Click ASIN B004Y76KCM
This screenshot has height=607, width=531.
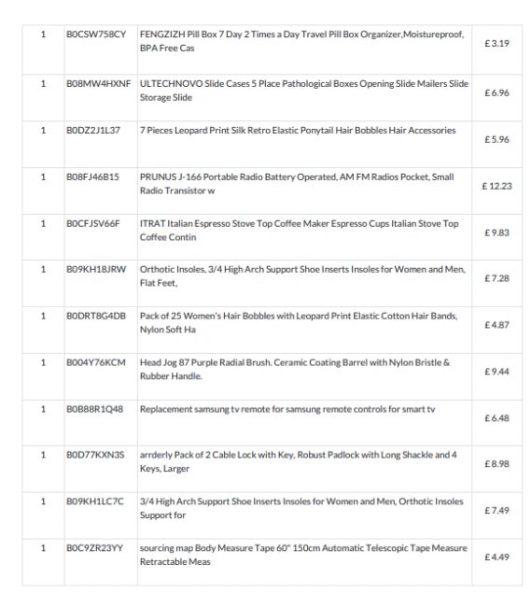[x=96, y=362]
